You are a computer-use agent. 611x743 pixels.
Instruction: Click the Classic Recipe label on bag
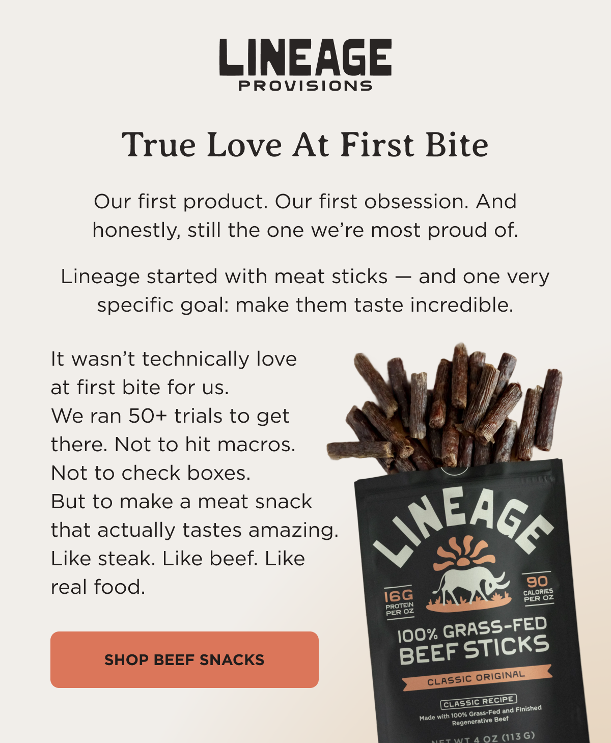[478, 701]
